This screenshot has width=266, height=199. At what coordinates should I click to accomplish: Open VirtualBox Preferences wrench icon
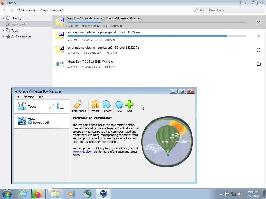(x=78, y=104)
